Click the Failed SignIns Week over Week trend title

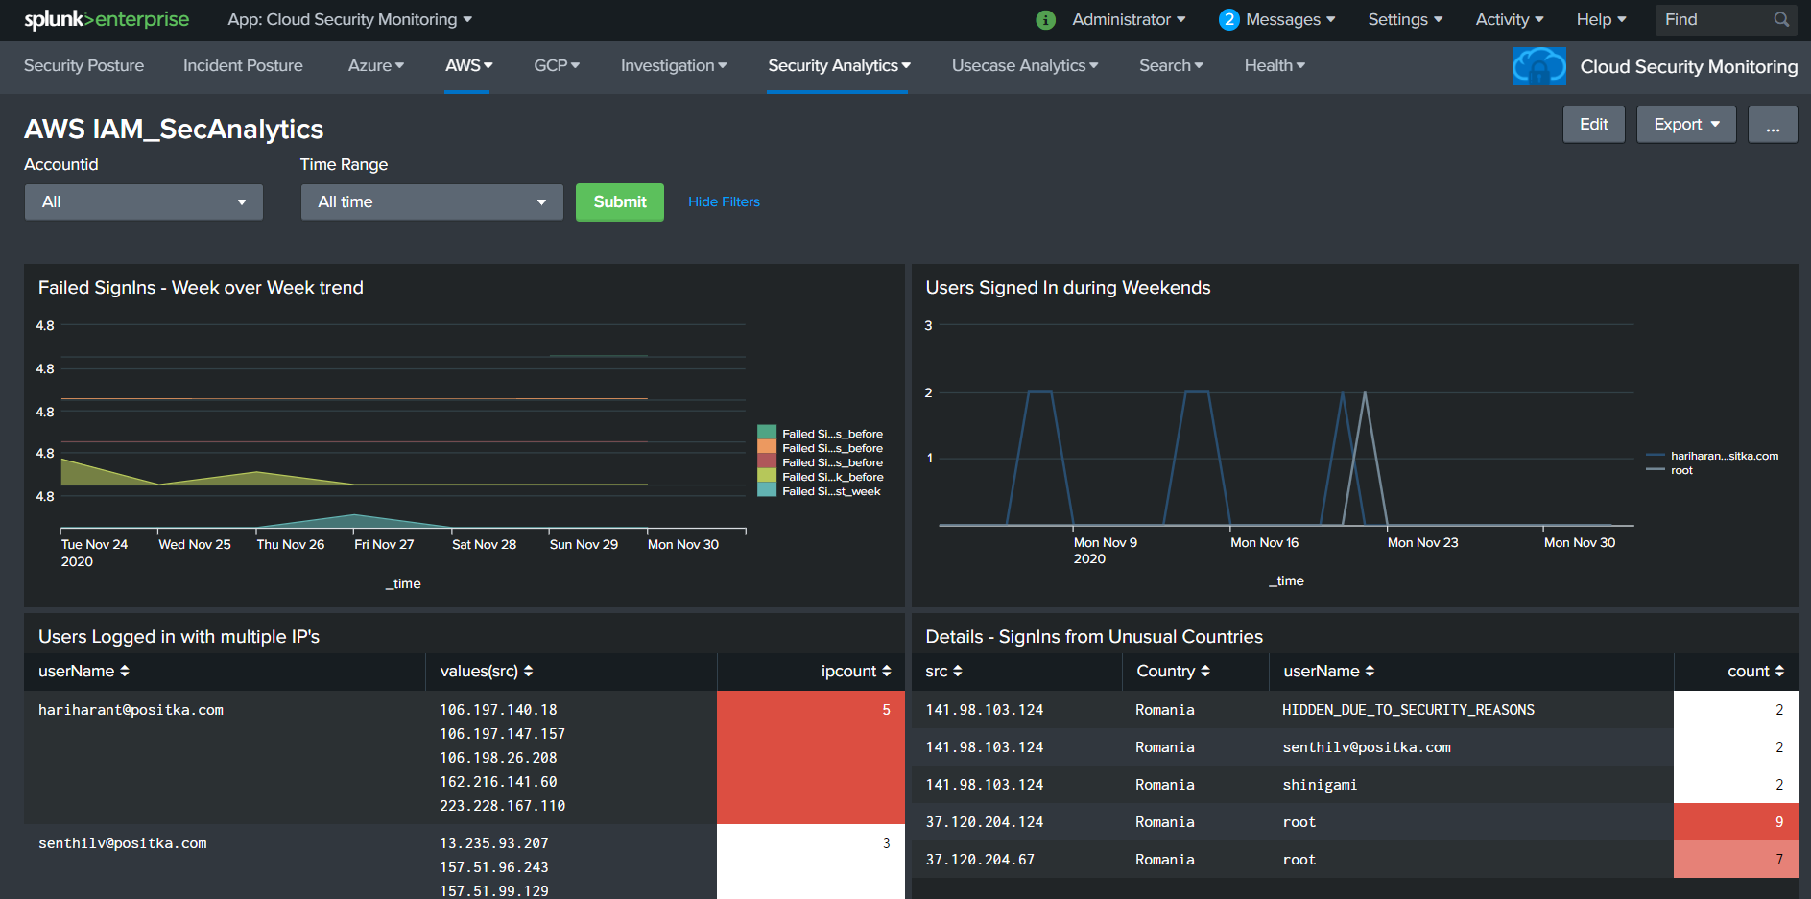coord(201,288)
